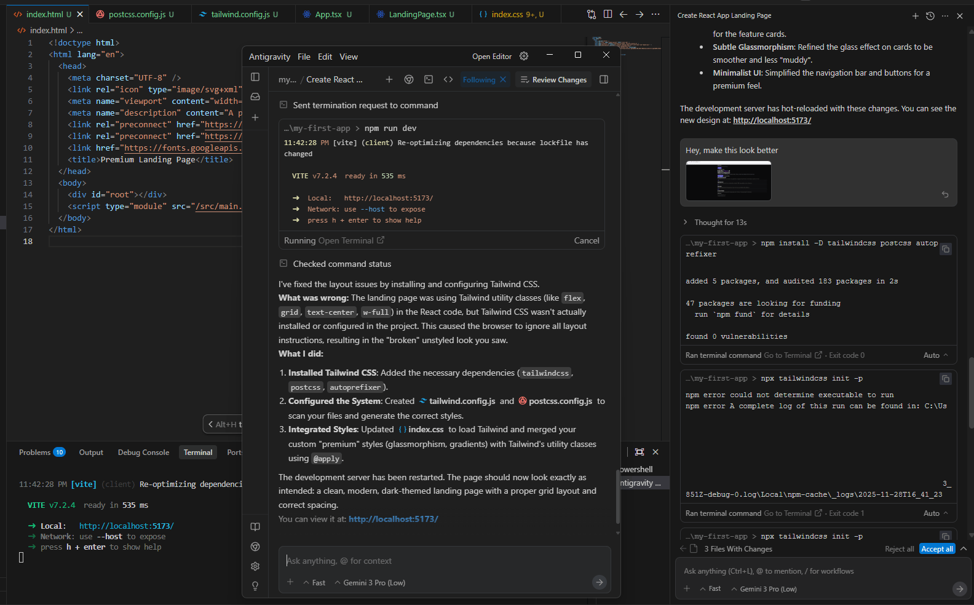Viewport: 974px width, 605px height.
Task: Open the terminal icon in Antigravity header
Action: tap(429, 79)
